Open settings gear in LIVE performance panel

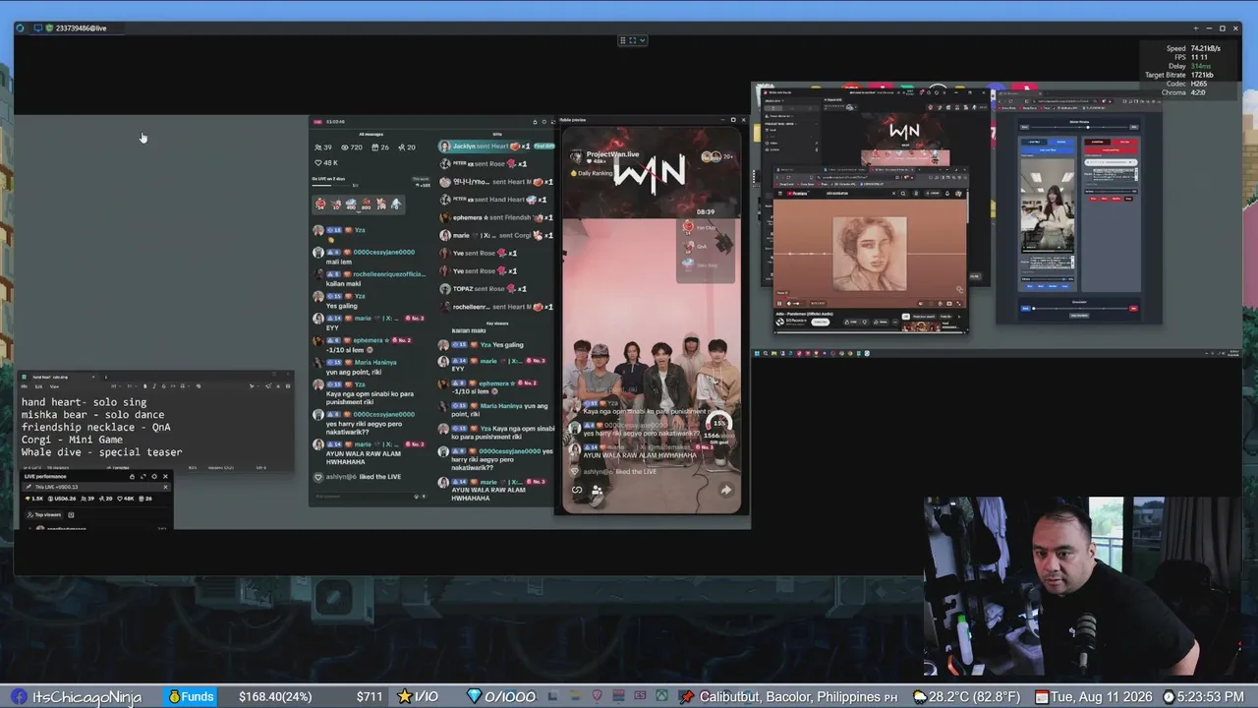point(154,476)
